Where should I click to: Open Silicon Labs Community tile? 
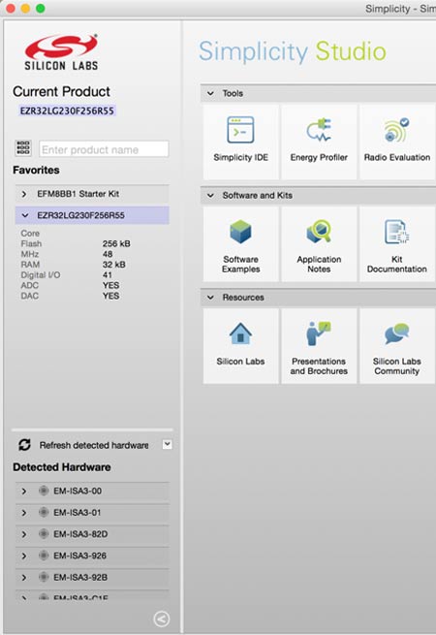pos(397,346)
